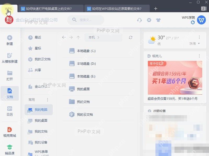Refresh the file list

[x=131, y=37]
